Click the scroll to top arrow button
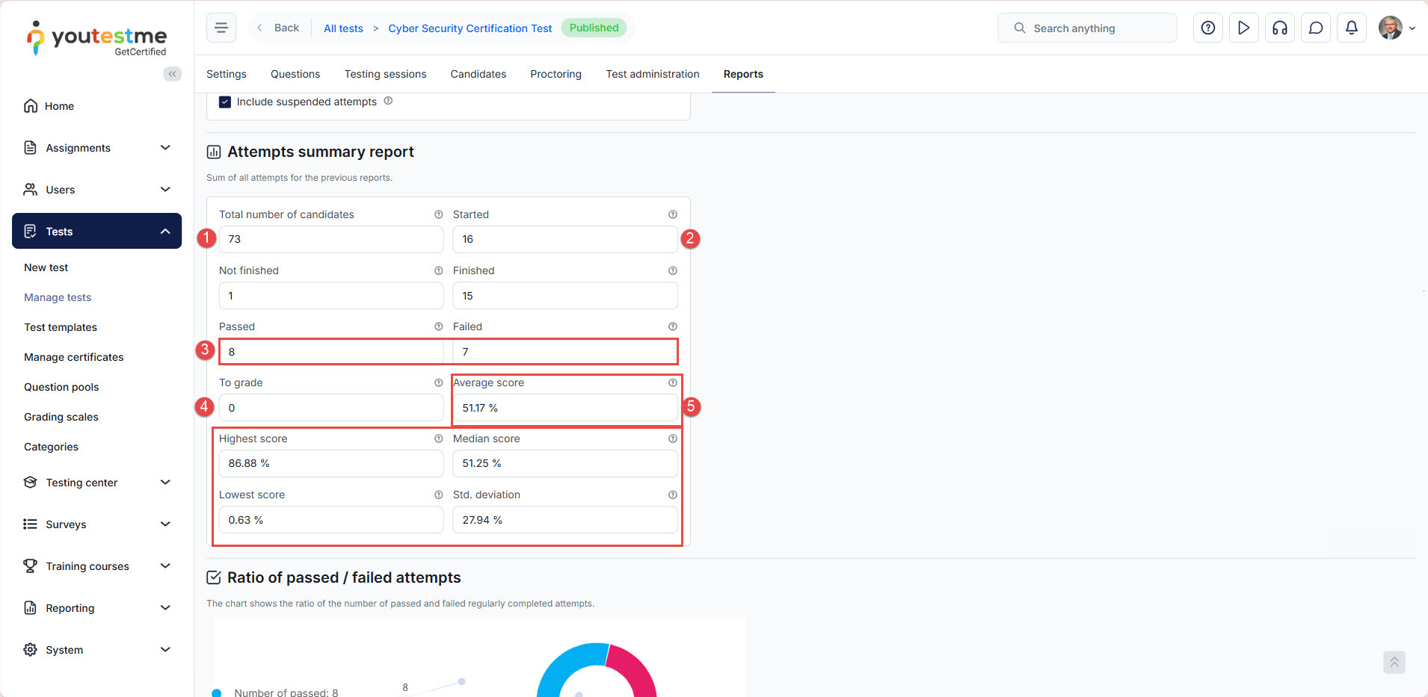The width and height of the screenshot is (1428, 697). (x=1394, y=662)
